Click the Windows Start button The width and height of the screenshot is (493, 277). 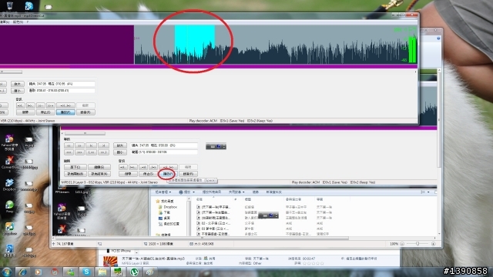tap(7, 272)
